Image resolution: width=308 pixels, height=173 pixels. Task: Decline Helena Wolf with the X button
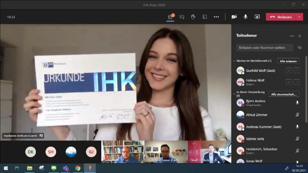pyautogui.click(x=296, y=82)
